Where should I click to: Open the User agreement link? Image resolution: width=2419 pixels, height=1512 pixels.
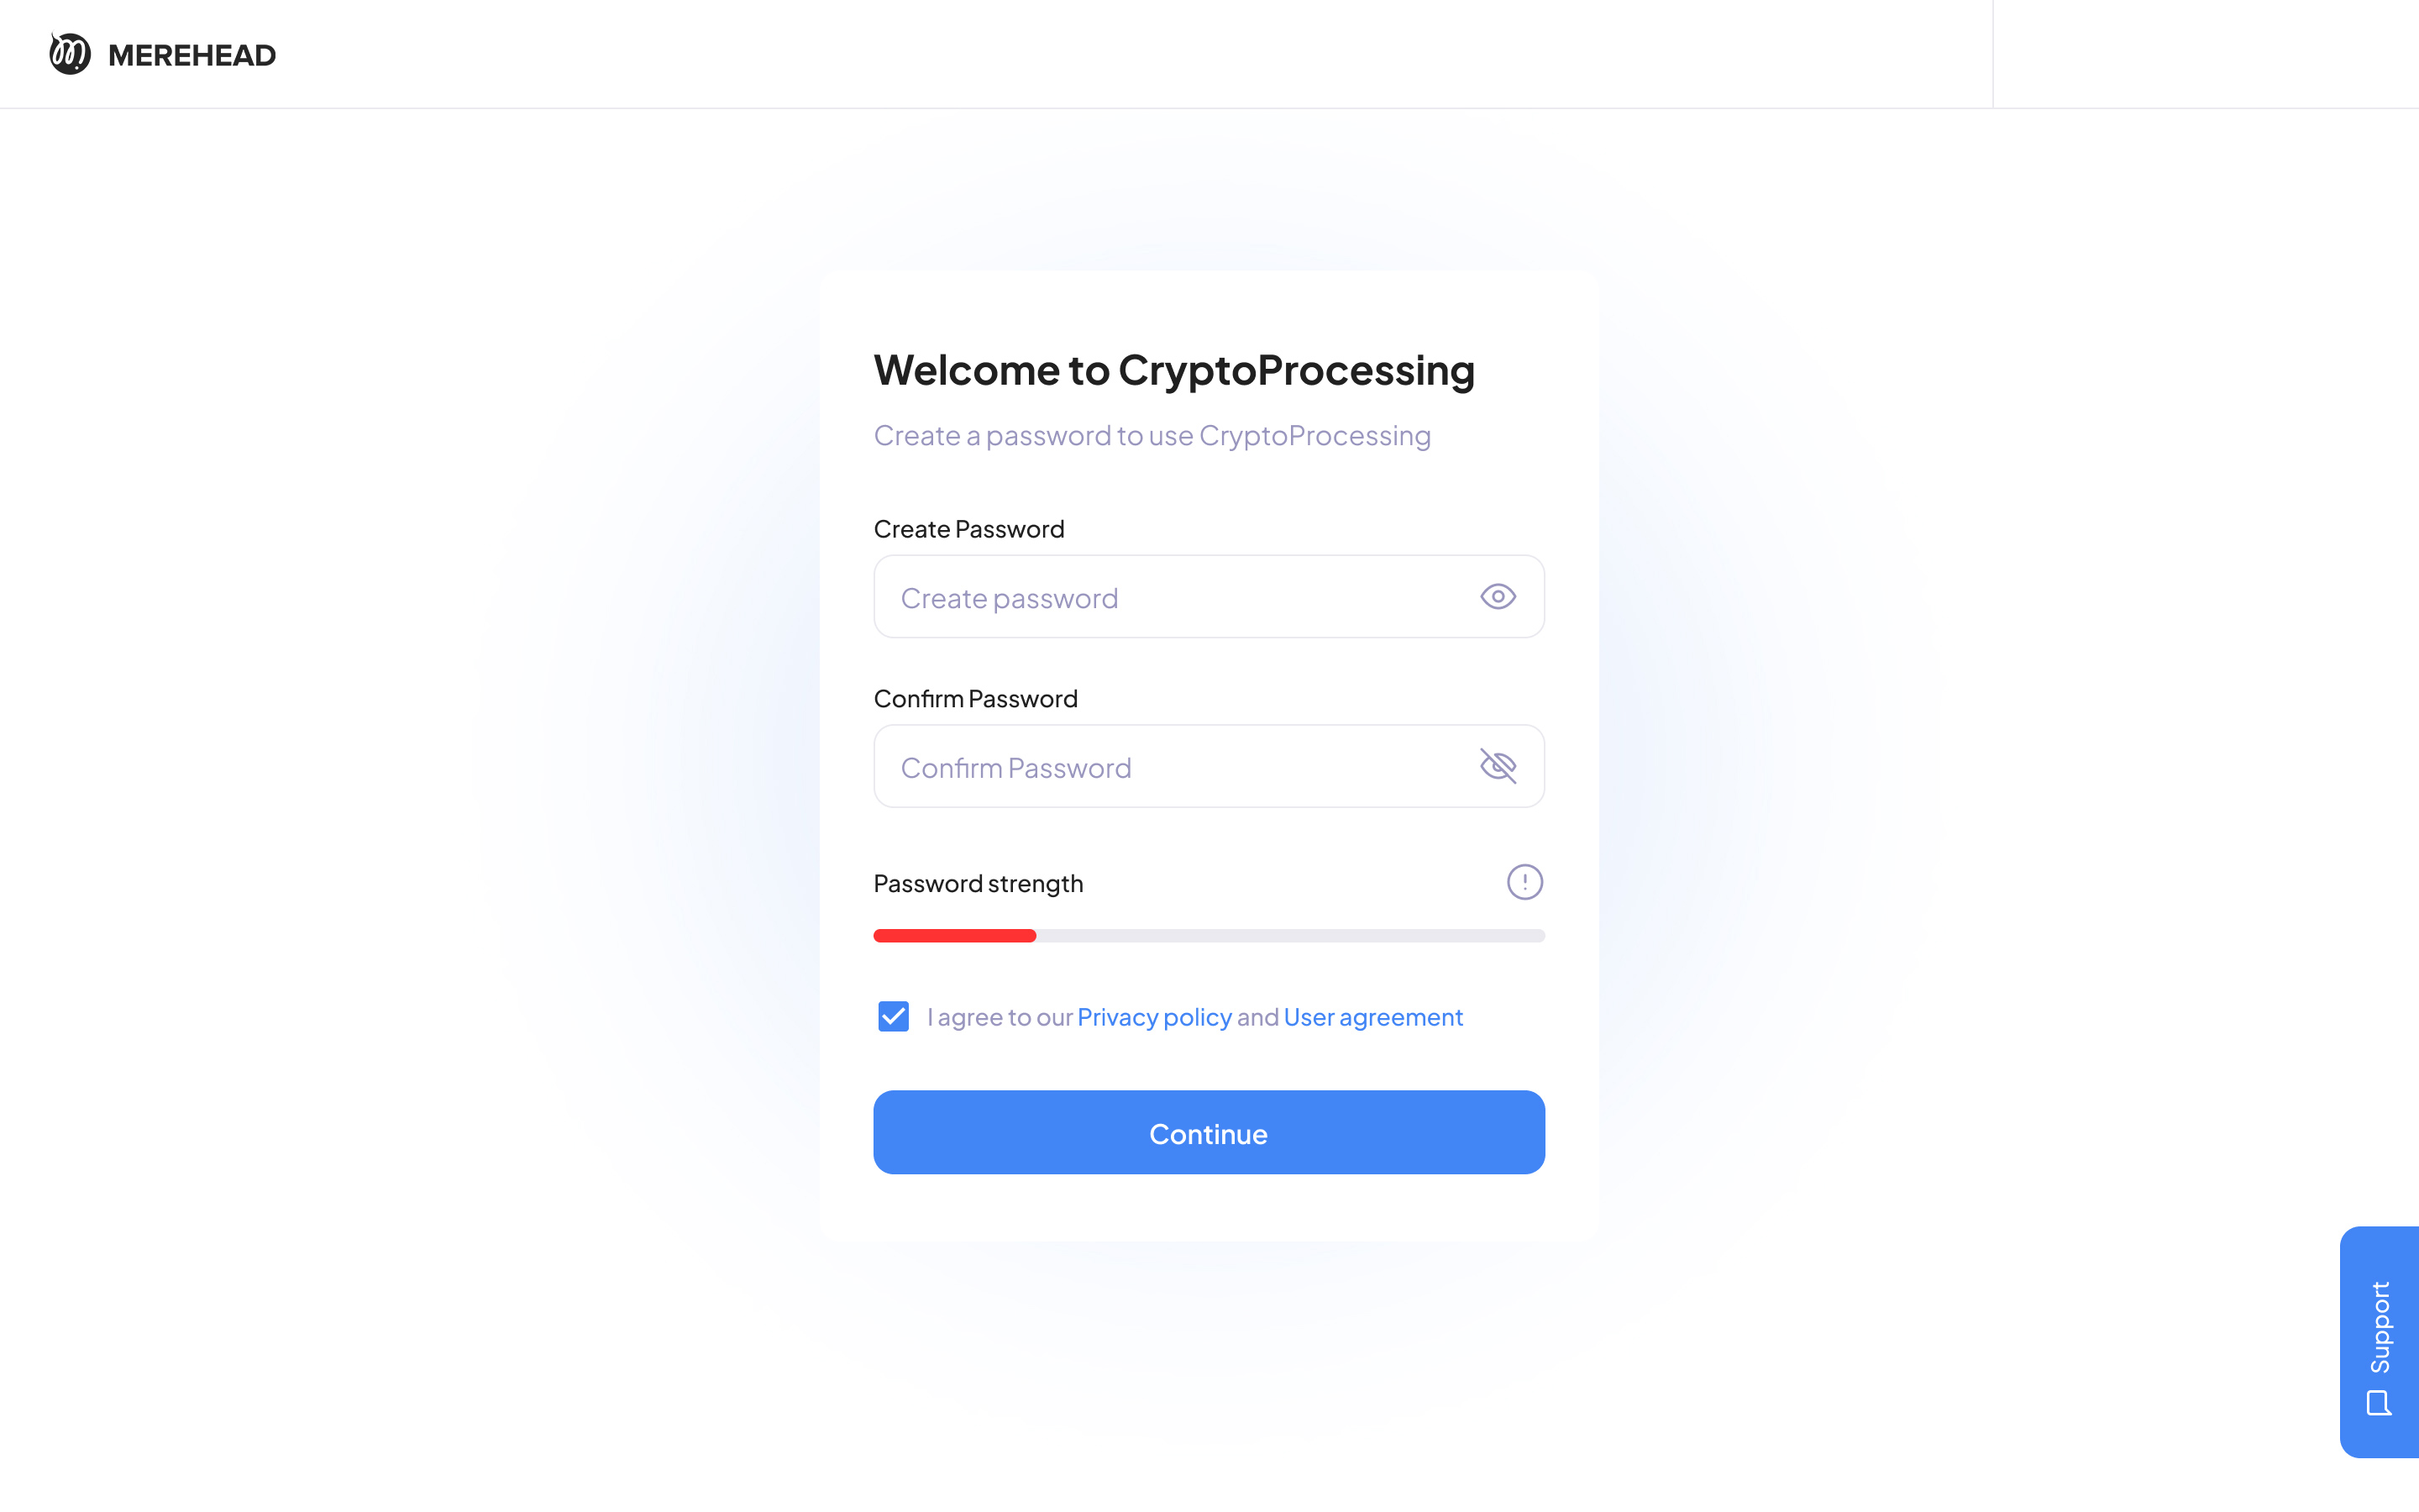[1372, 1017]
